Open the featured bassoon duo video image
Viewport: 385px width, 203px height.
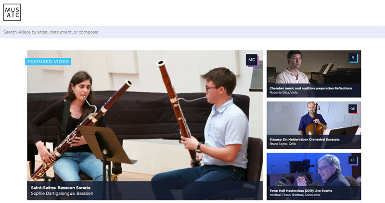(x=144, y=120)
